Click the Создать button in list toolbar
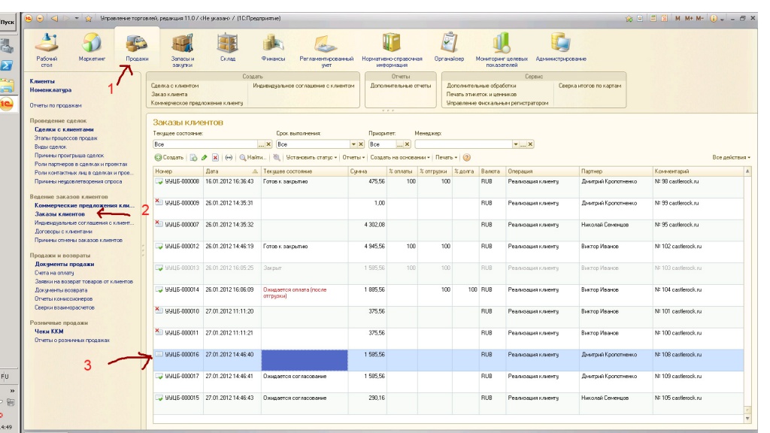The height and width of the screenshot is (433, 770). tap(169, 158)
